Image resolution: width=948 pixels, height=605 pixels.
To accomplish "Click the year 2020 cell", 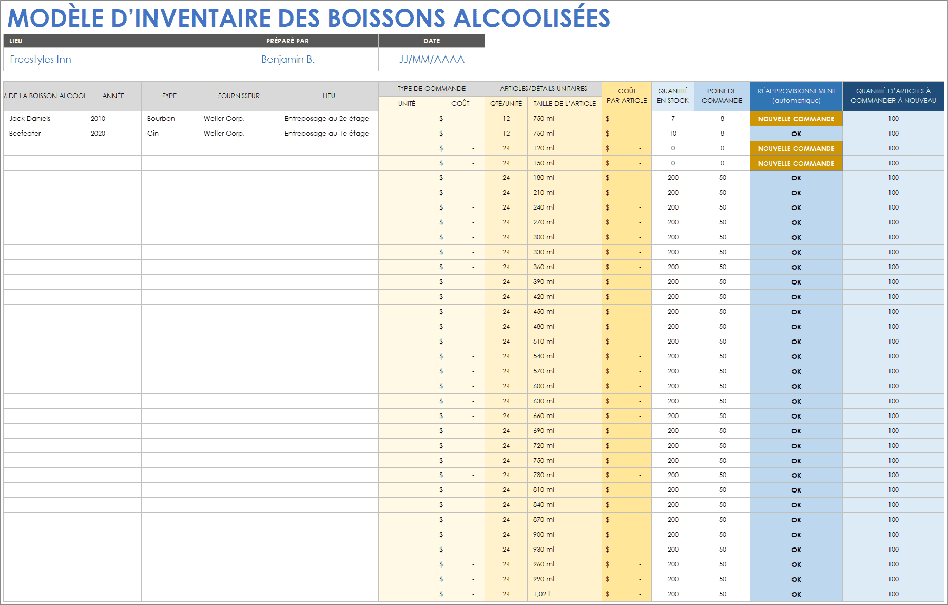I will 113,134.
